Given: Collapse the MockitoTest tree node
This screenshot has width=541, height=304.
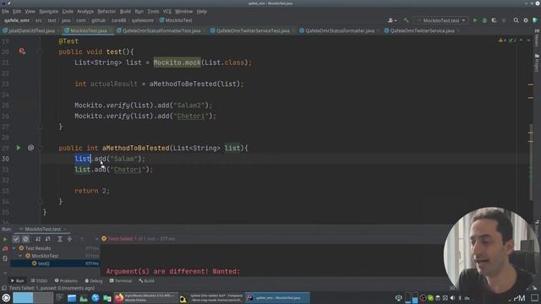Looking at the screenshot, I should [20, 256].
